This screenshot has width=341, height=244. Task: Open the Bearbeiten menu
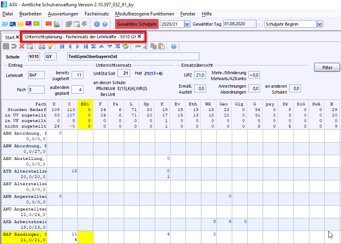[30, 14]
